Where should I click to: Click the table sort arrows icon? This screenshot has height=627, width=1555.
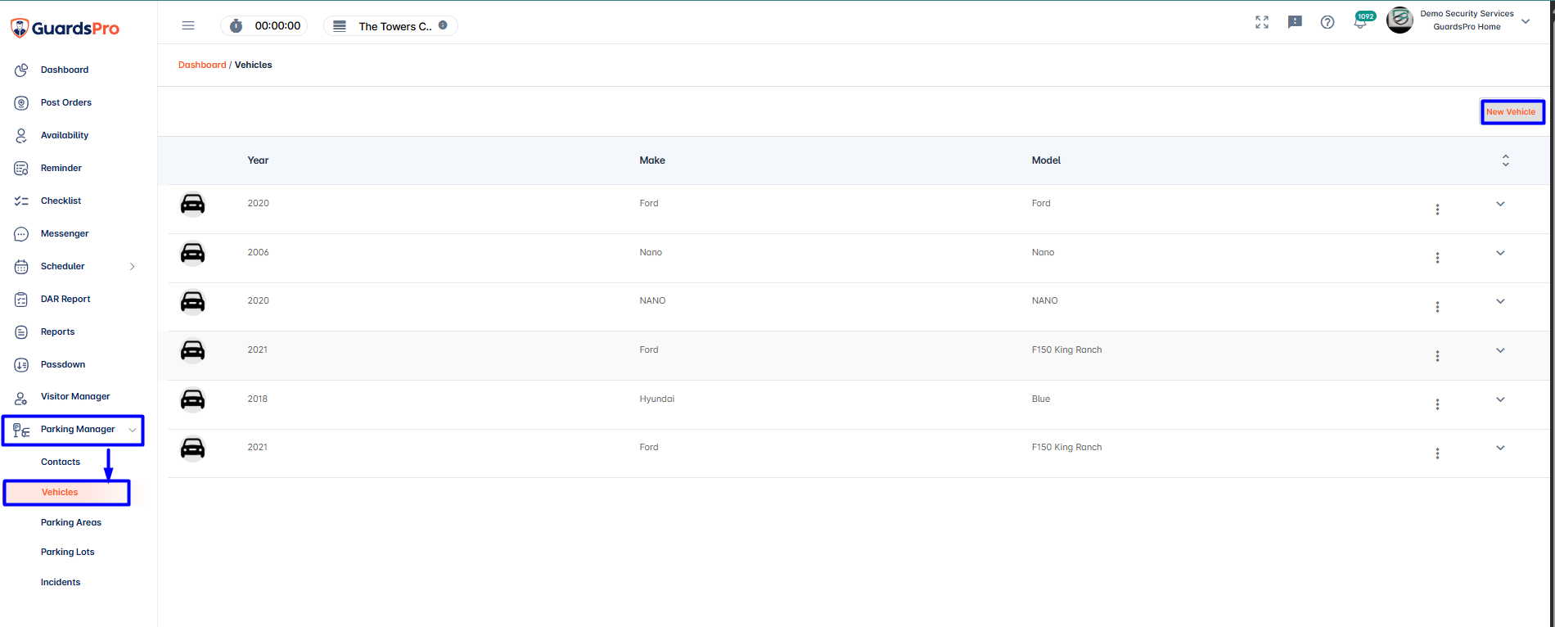click(x=1505, y=160)
